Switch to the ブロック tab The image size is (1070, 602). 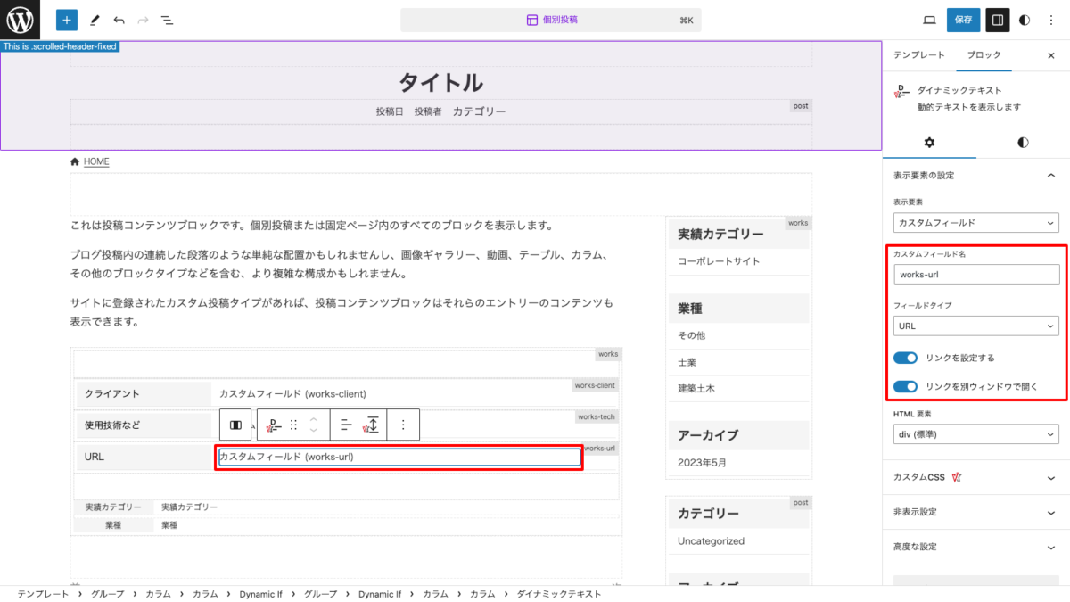click(984, 55)
